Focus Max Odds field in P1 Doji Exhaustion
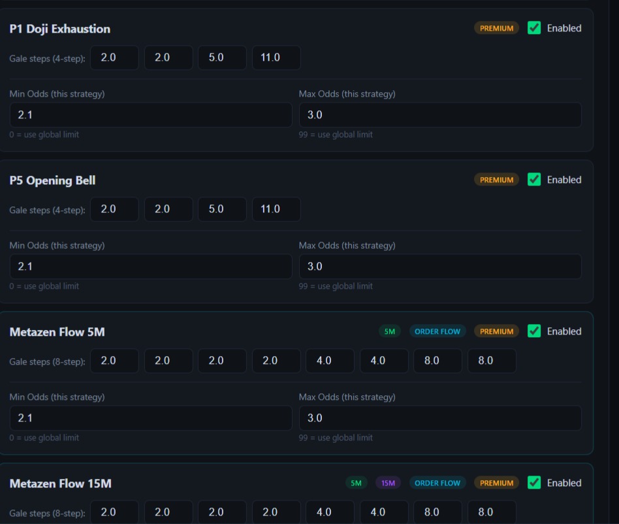This screenshot has height=524, width=619. pos(440,115)
